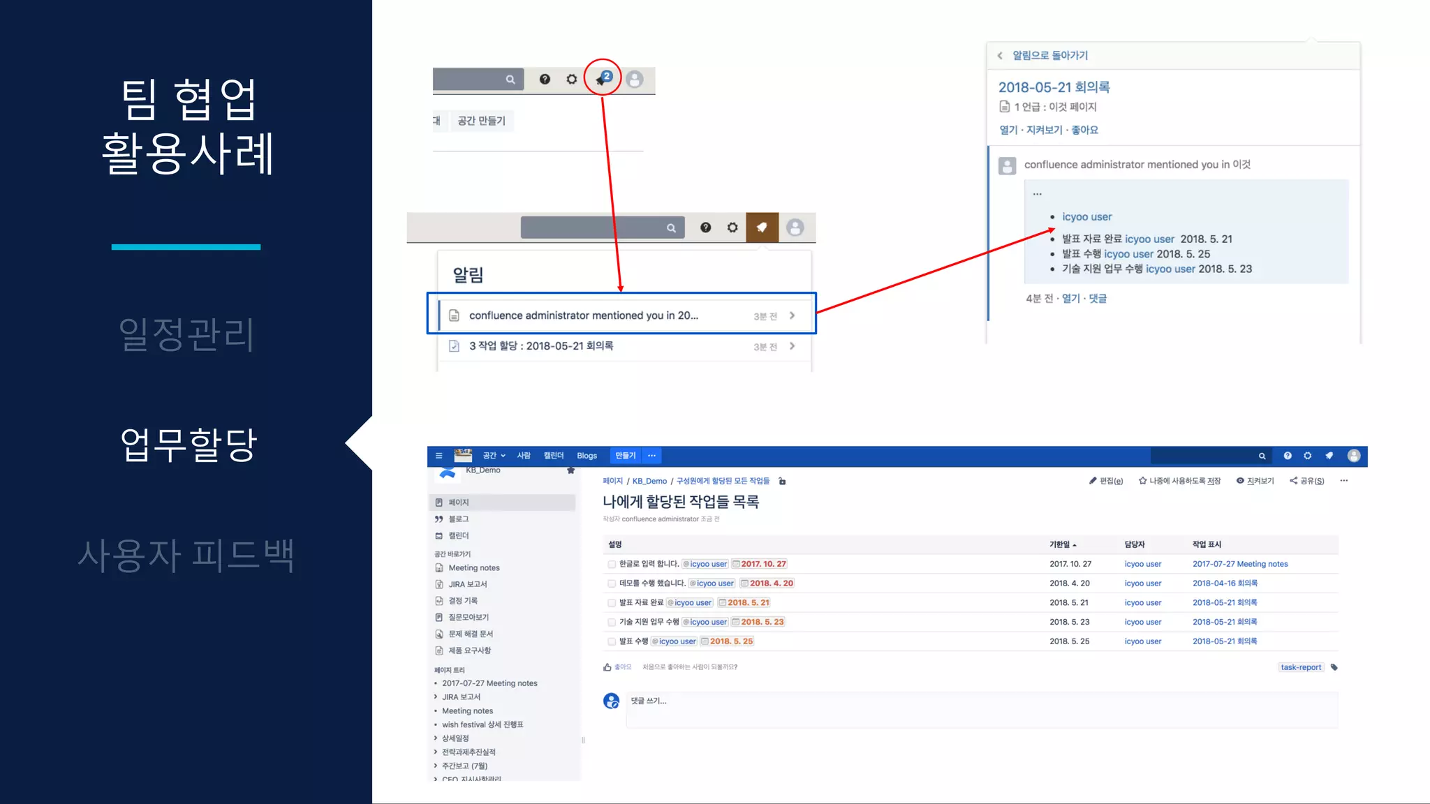Click the '지켜보기' eye button in page toolbar
Viewport: 1430px width, 804px height.
tap(1255, 481)
